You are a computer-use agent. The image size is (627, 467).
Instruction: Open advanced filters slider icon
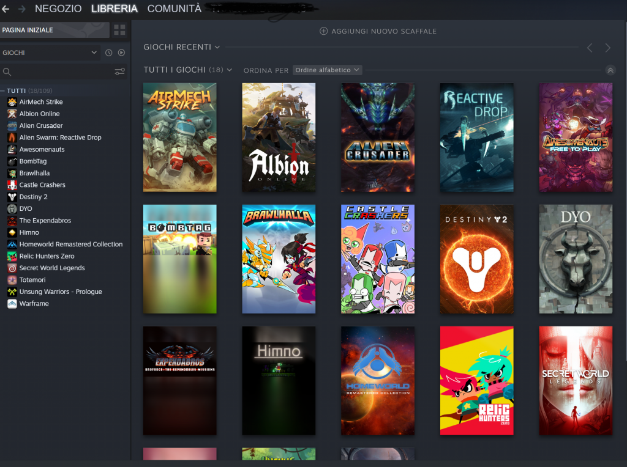[119, 72]
